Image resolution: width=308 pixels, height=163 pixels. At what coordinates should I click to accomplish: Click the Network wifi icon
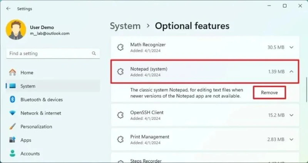click(x=13, y=113)
